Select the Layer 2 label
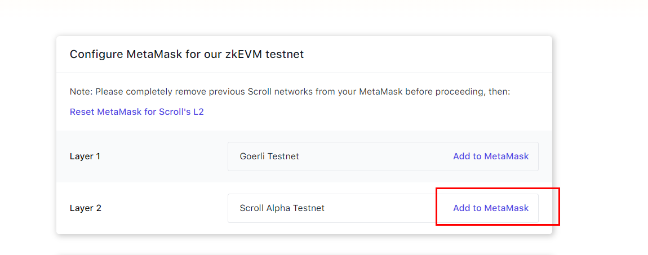Viewport: 648px width, 255px height. pyautogui.click(x=86, y=208)
